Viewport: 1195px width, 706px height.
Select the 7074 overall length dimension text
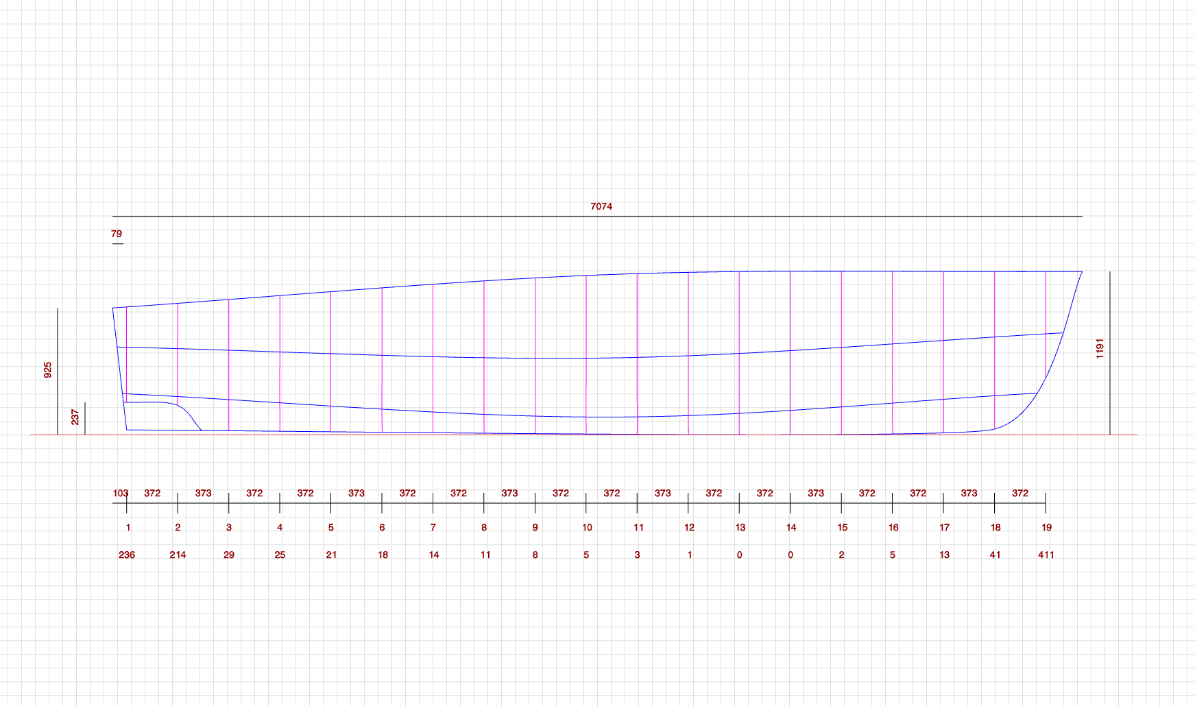pos(601,206)
